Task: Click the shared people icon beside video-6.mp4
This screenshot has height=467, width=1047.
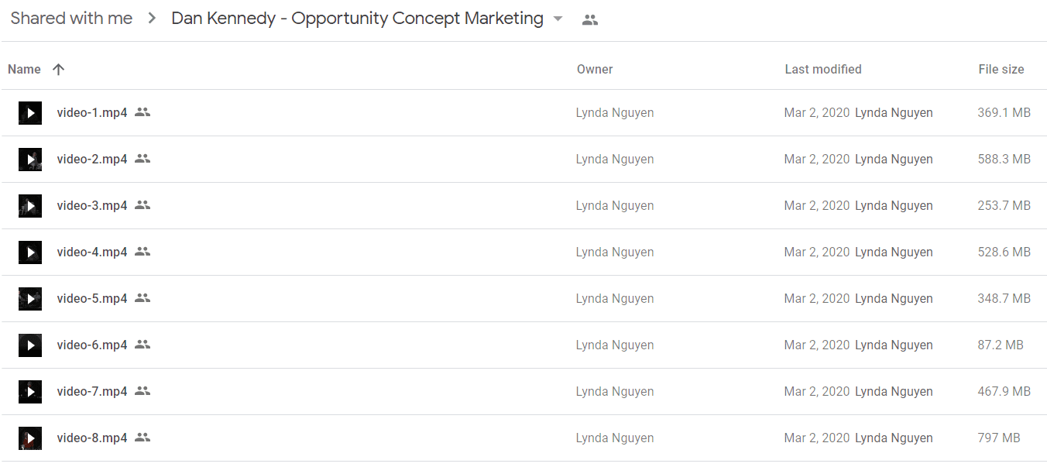Action: (142, 345)
